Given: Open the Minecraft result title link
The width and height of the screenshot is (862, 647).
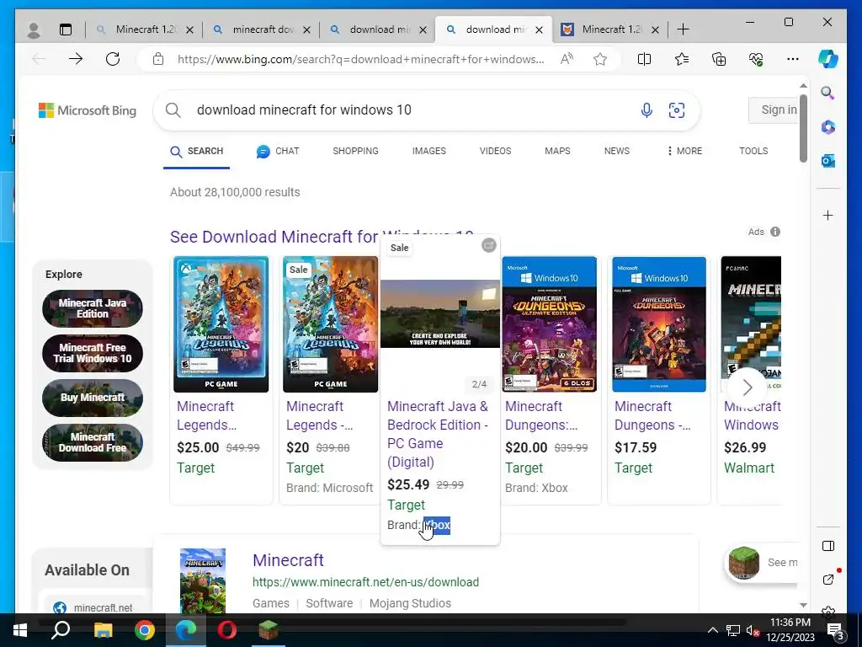Looking at the screenshot, I should [288, 560].
